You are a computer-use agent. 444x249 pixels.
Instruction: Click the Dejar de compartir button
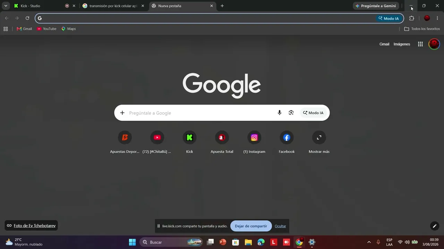(x=251, y=226)
